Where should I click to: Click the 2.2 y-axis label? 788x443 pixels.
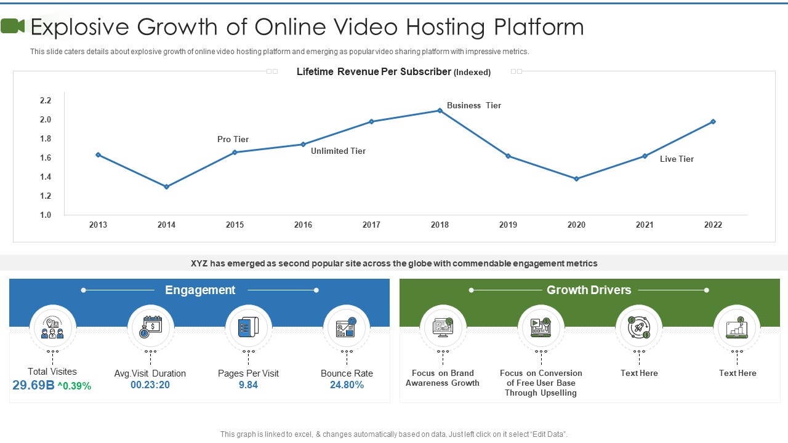point(46,100)
